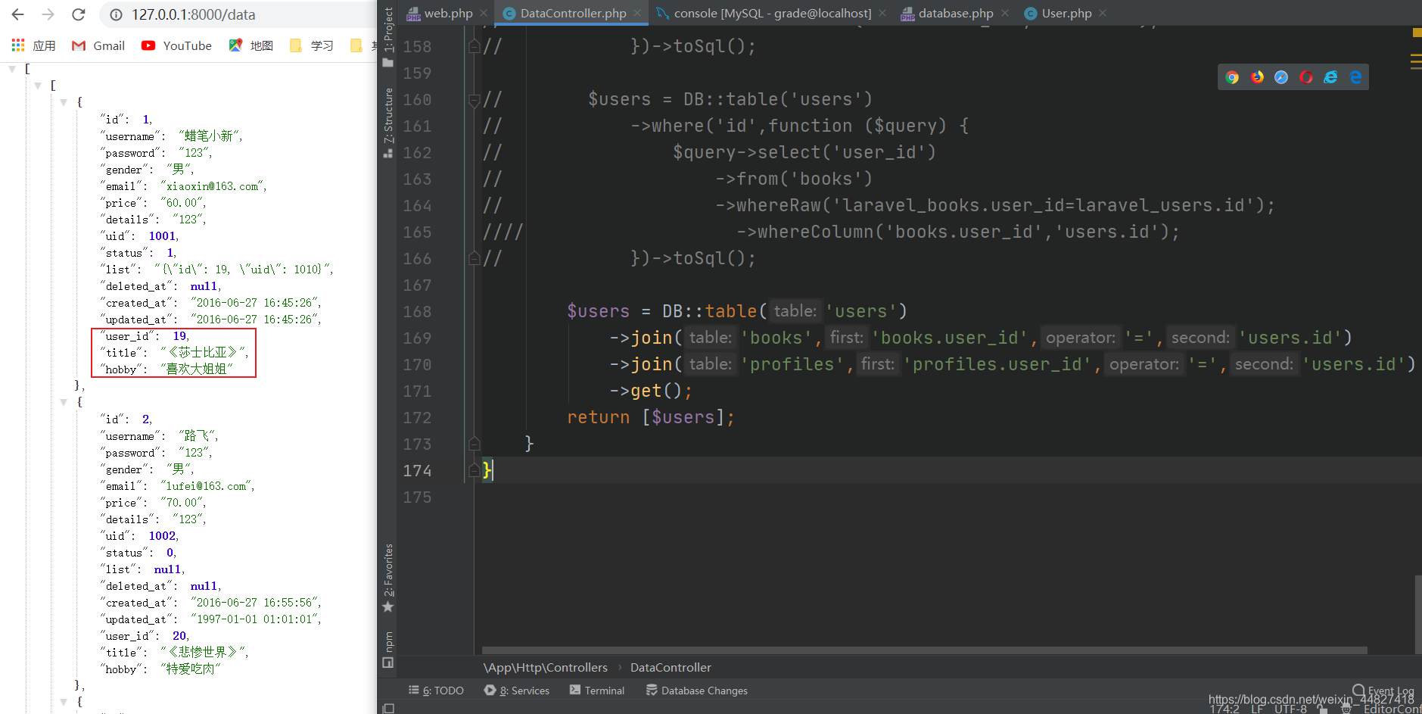This screenshot has height=714, width=1422.
Task: Click the horizontal scrollbar in editor
Action: pos(924,650)
